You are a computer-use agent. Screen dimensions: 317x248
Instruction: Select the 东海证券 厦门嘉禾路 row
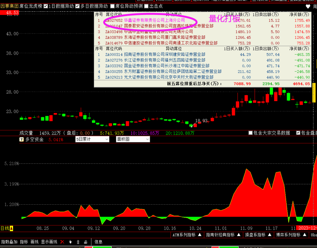203,37
